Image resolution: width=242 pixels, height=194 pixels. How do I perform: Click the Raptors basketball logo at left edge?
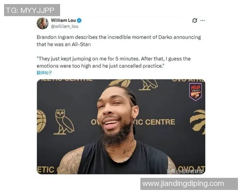pos(42,121)
